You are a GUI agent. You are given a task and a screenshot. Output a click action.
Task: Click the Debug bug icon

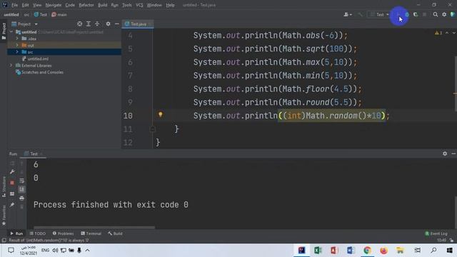(x=407, y=14)
